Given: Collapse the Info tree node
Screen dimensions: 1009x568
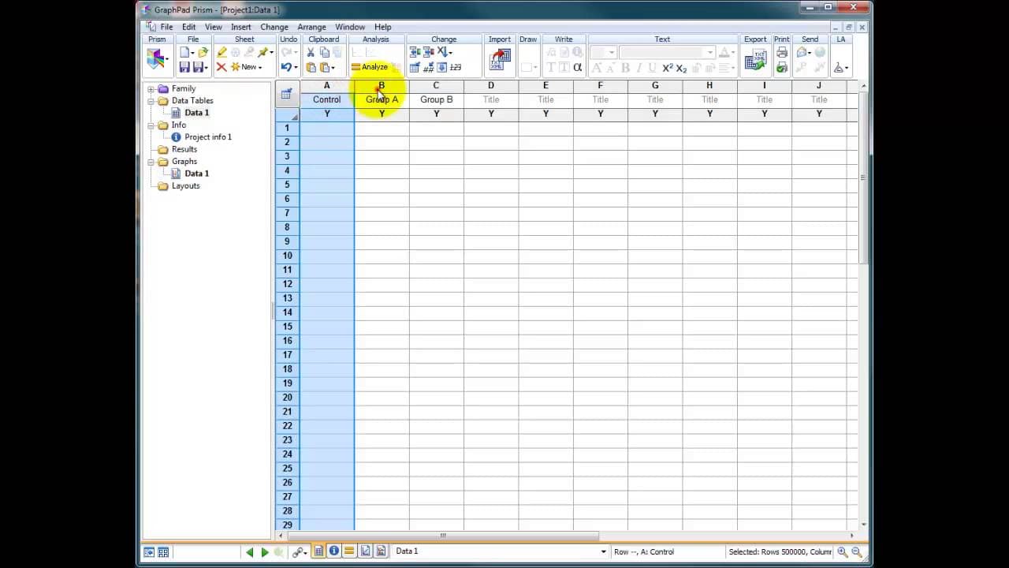Looking at the screenshot, I should [x=151, y=125].
